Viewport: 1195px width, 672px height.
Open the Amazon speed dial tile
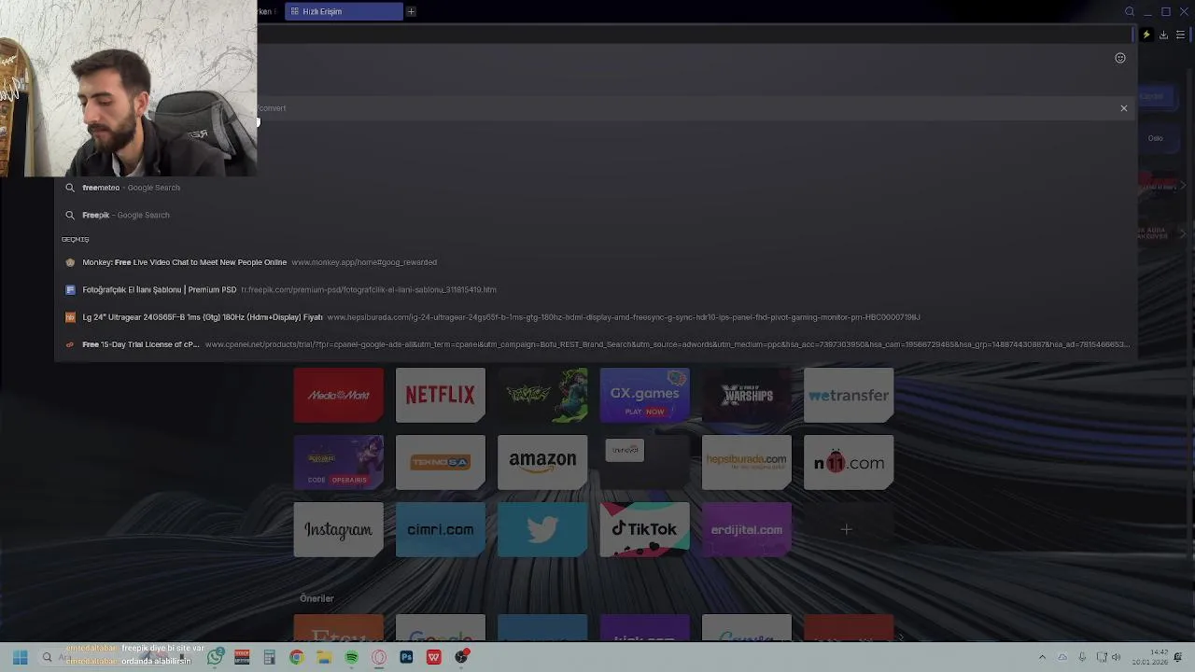[542, 462]
